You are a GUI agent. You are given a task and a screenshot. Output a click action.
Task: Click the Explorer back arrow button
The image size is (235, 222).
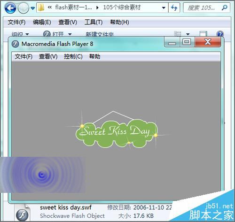pos(10,8)
